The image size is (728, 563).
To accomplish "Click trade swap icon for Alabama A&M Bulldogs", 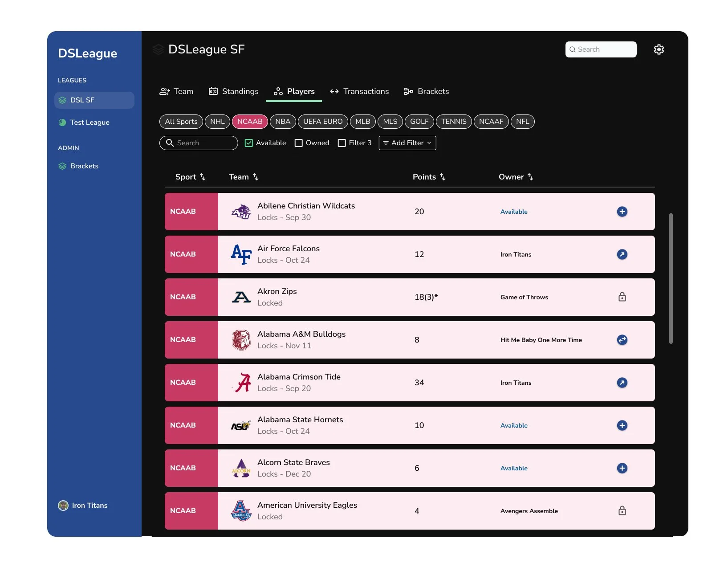I will point(622,340).
